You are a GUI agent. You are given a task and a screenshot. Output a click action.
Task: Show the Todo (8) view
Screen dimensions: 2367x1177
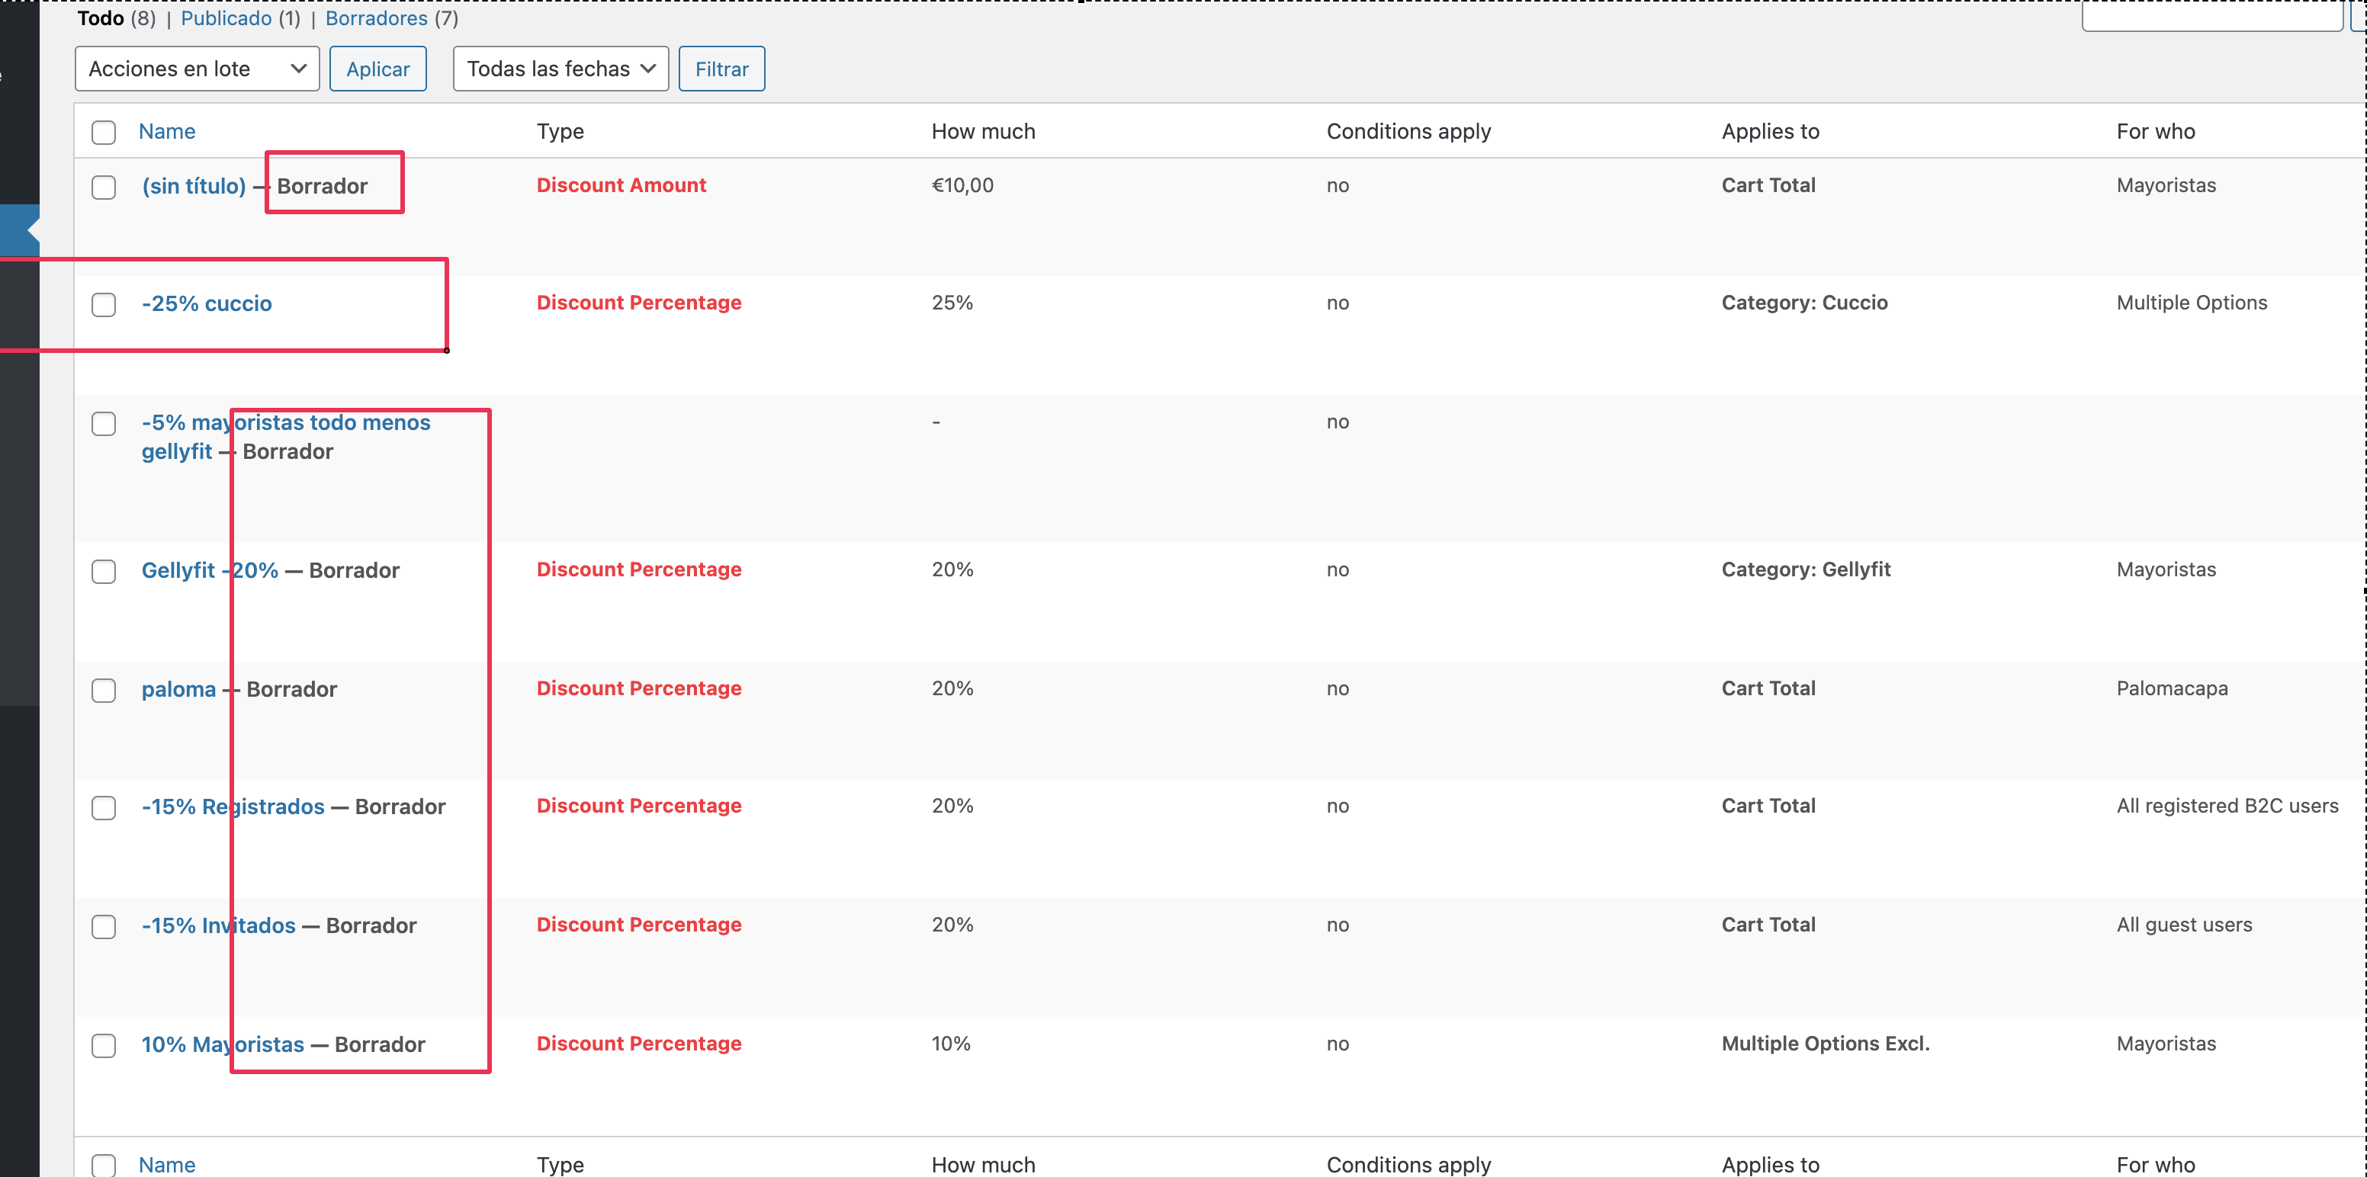pos(117,18)
